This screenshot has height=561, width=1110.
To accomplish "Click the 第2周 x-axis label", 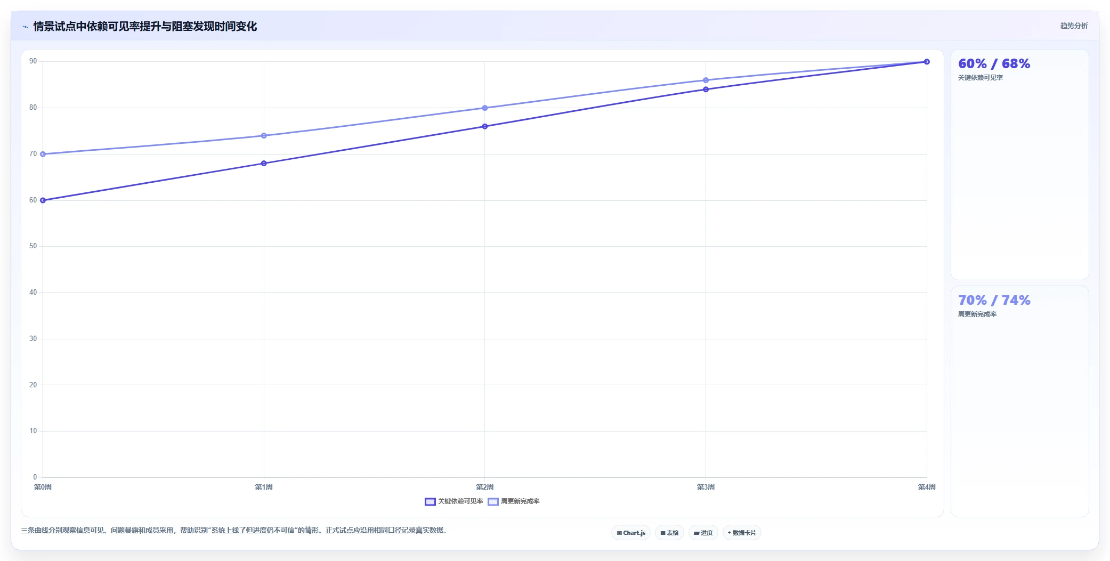I will point(485,487).
